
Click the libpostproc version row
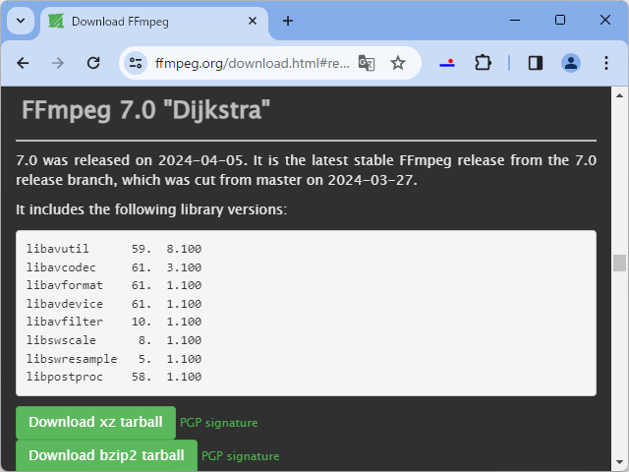pyautogui.click(x=114, y=377)
